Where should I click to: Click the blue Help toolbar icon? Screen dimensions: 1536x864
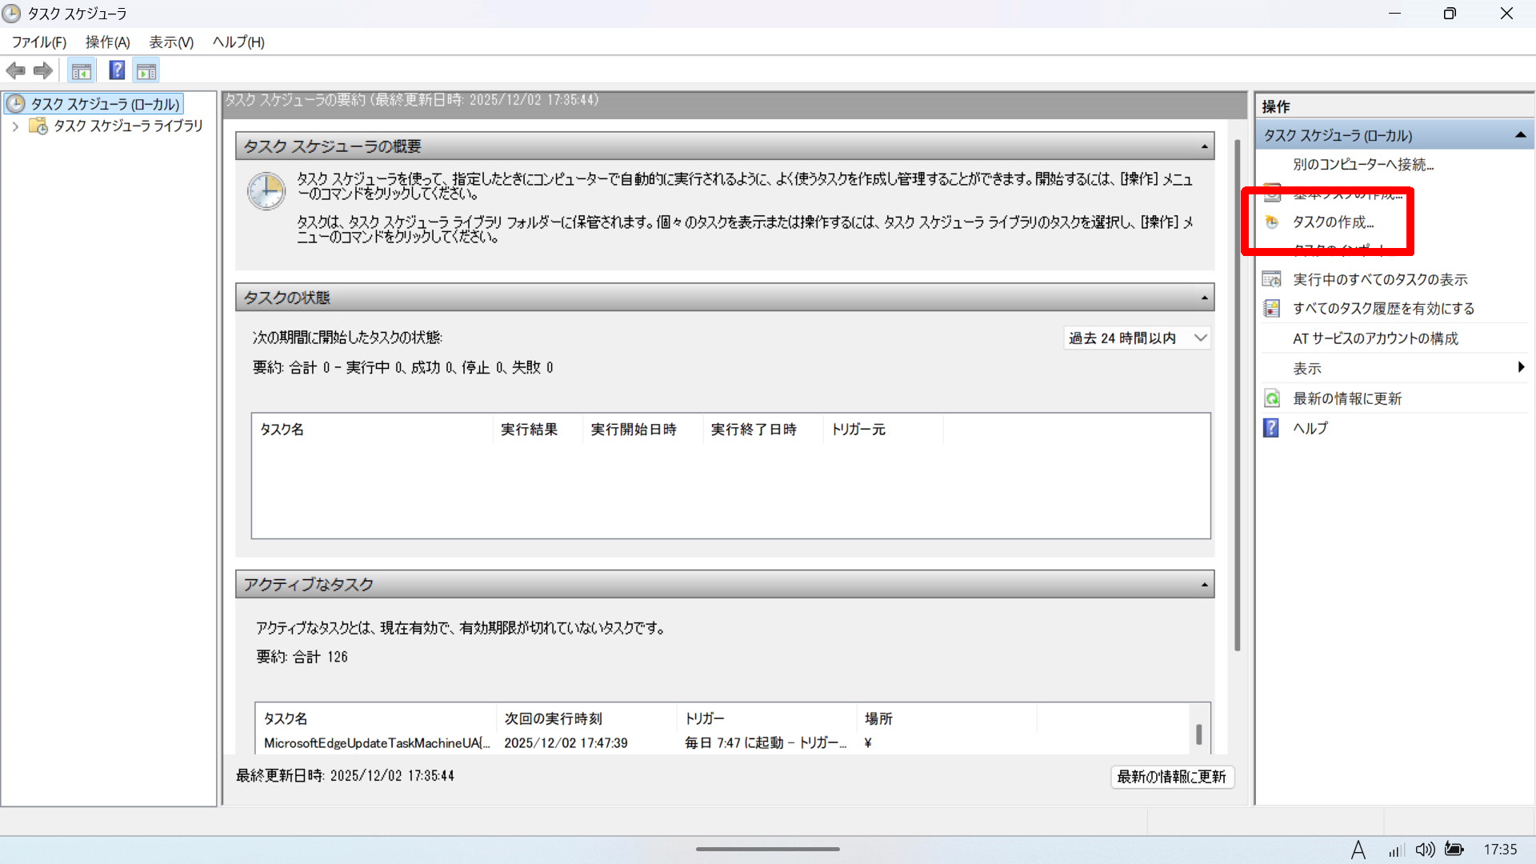[x=117, y=70]
